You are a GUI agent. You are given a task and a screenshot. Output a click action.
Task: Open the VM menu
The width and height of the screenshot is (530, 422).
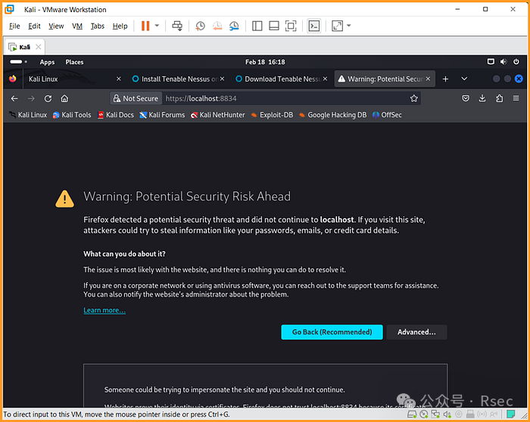coord(77,26)
